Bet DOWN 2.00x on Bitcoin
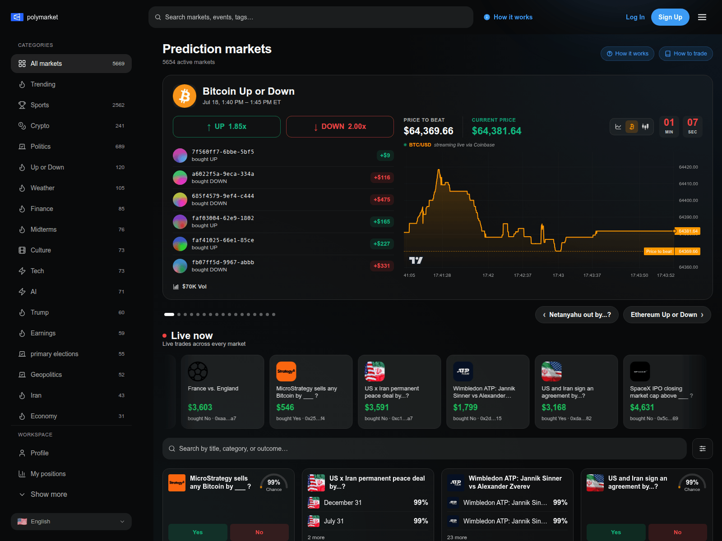This screenshot has width=722, height=541. click(x=340, y=127)
